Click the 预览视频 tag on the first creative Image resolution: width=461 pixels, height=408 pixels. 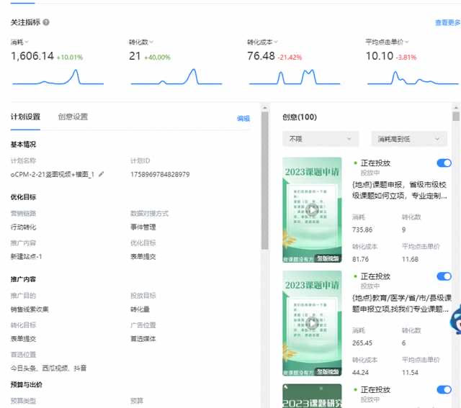328,258
